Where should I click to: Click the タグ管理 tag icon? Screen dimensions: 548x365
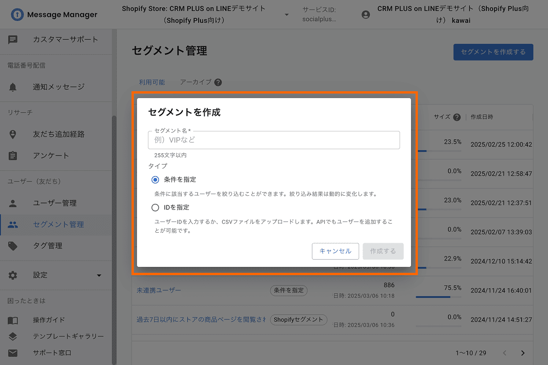tap(12, 245)
